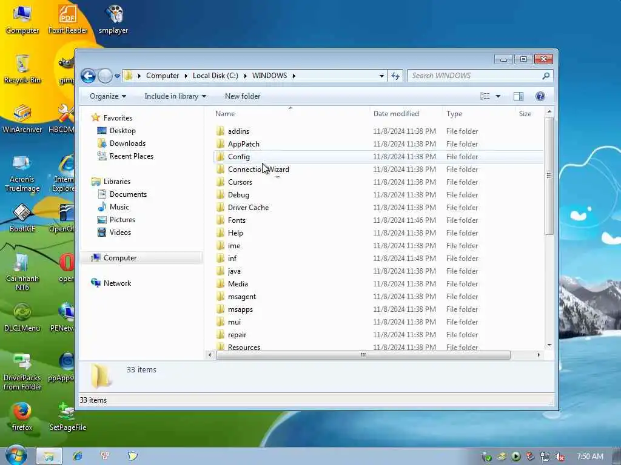Select Network in the navigation pane

[x=117, y=283]
